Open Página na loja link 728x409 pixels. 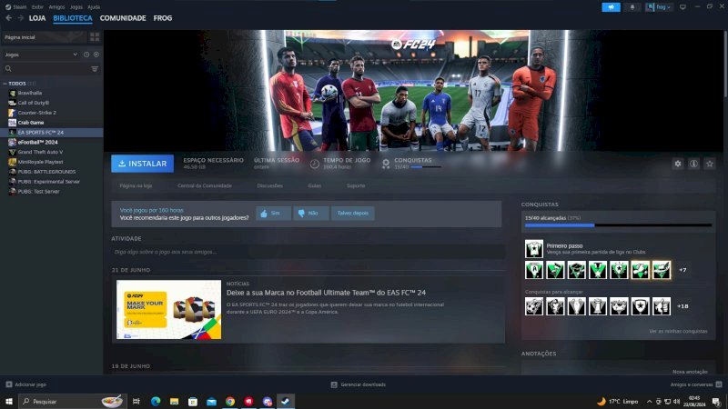[136, 185]
